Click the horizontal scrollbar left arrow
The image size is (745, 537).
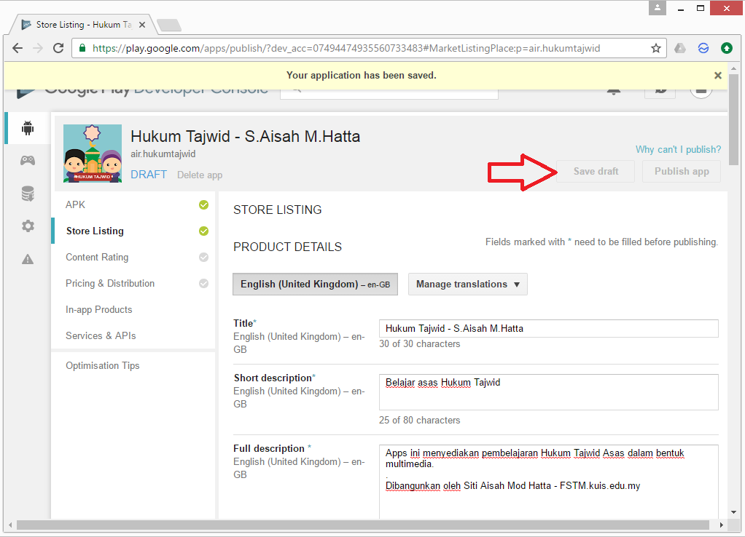coord(10,525)
